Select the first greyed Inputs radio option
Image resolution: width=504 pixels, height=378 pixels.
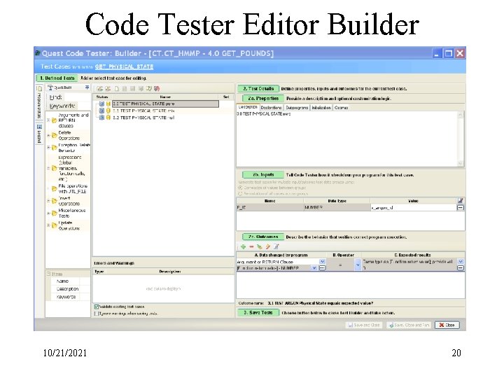click(240, 188)
